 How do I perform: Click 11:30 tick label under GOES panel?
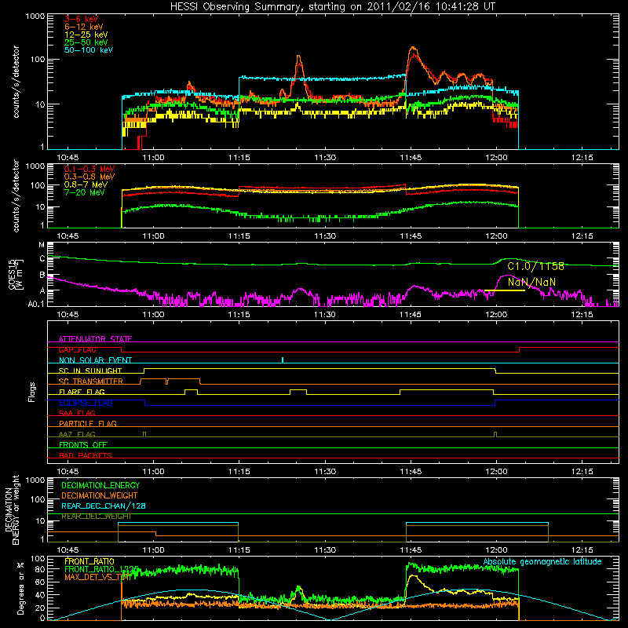325,315
